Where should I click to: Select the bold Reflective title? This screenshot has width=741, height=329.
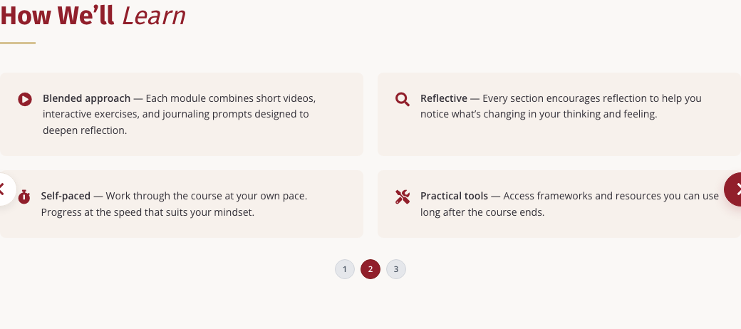click(x=444, y=98)
